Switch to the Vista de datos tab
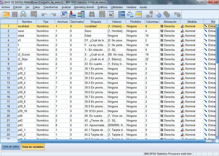The width and height of the screenshot is (219, 156). pos(11,146)
